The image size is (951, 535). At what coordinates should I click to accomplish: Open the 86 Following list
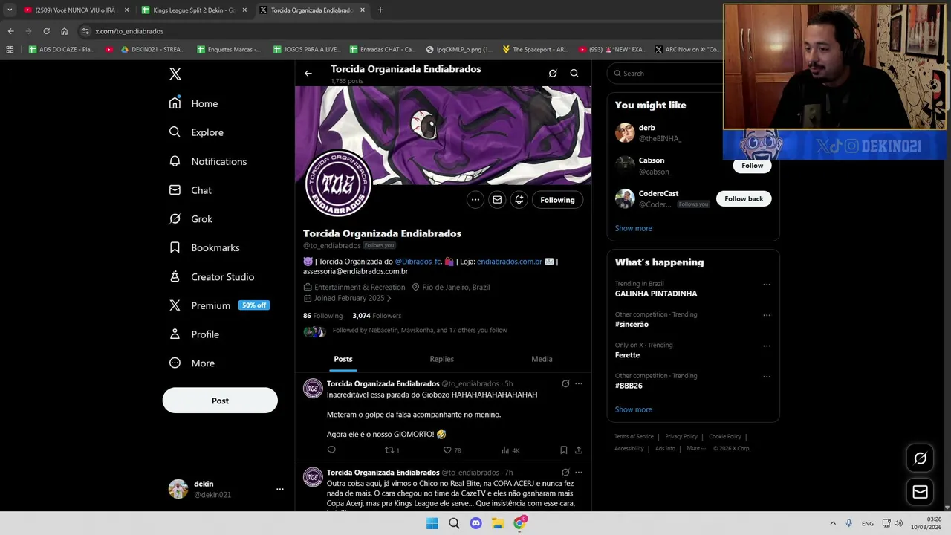(x=322, y=316)
